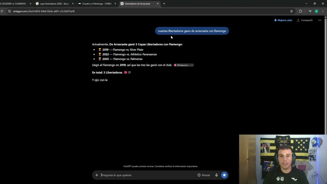This screenshot has height=184, width=327.
Task: Close the Libertadores de Arrascaeta tab
Action: click(158, 4)
